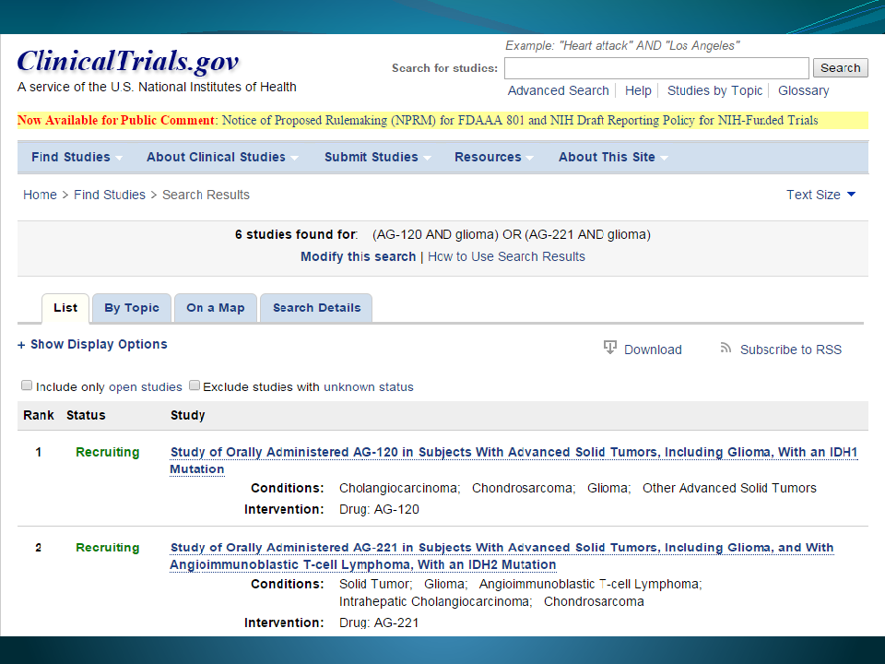Screen dimensions: 885x664
Task: Switch to the On a Map tab
Action: coord(216,308)
